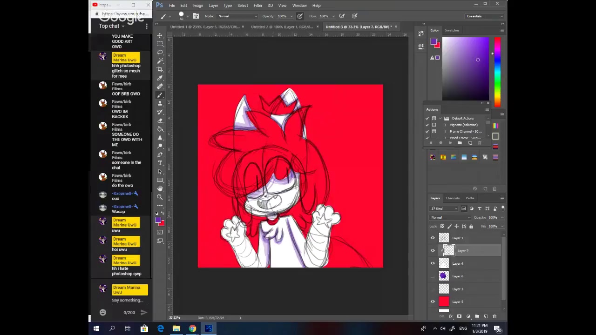Toggle layer filter on/off switch

pos(503,208)
